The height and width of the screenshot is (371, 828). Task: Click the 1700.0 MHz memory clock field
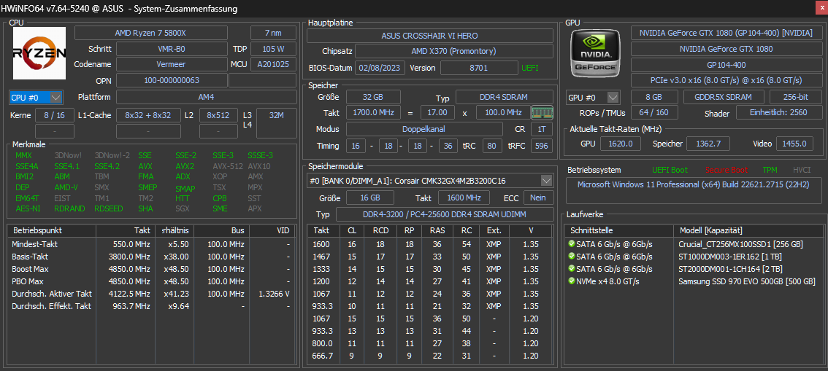373,113
